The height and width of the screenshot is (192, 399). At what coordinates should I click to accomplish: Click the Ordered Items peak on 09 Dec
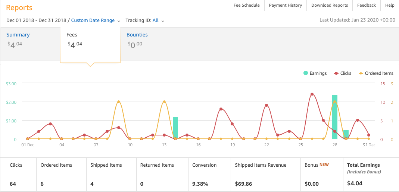[118, 101]
